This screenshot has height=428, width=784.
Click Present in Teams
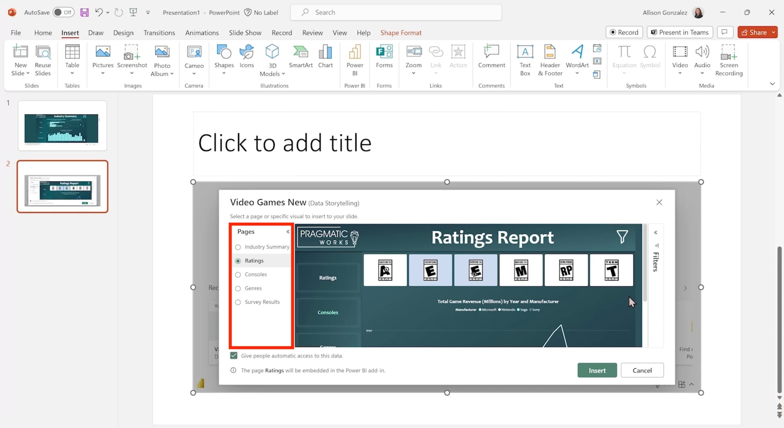click(x=680, y=33)
